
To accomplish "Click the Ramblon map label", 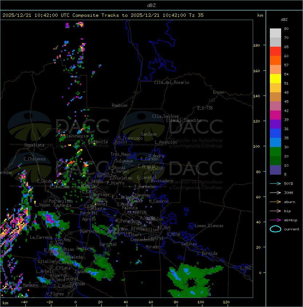I will [x=119, y=105].
